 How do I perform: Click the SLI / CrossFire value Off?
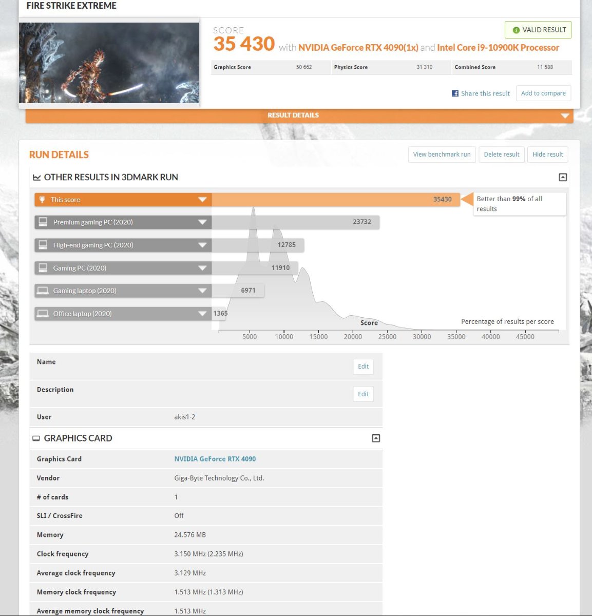pyautogui.click(x=179, y=516)
